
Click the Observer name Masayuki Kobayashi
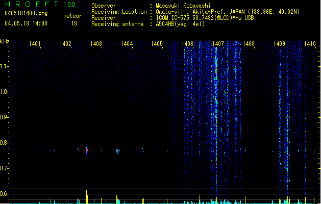tap(183, 6)
